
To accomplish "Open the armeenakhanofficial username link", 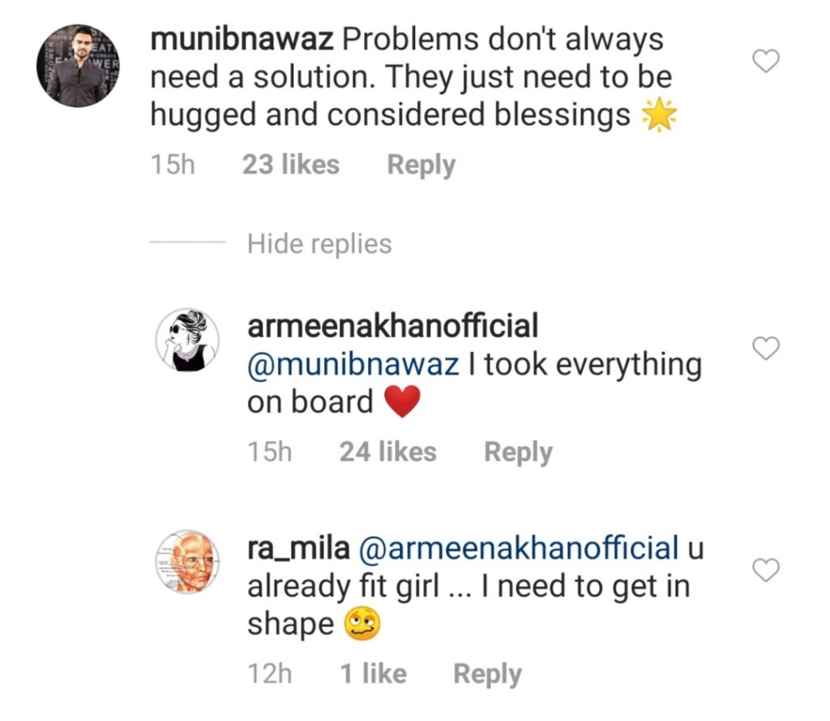I will pyautogui.click(x=392, y=327).
